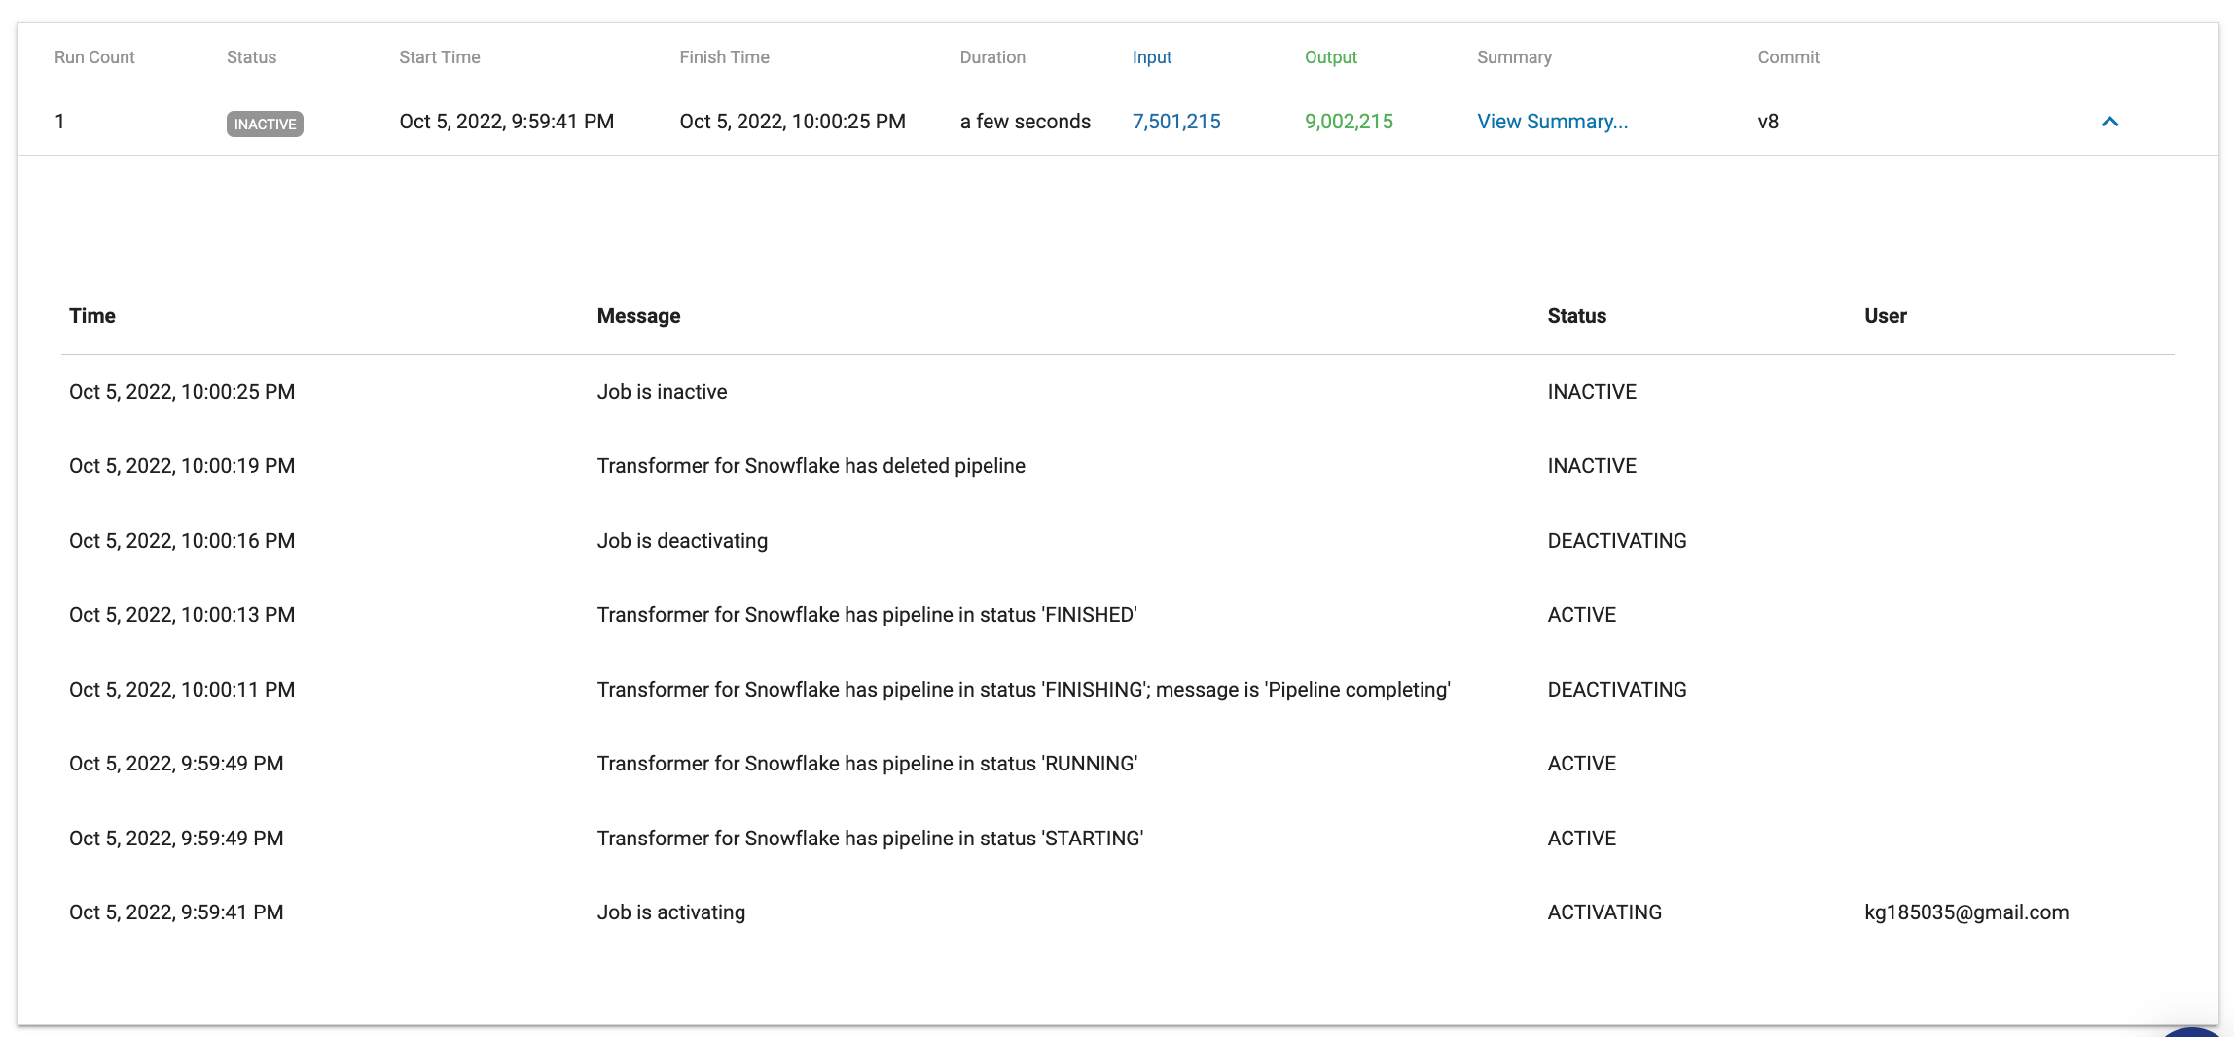Open the View Summary link
The width and height of the screenshot is (2234, 1037).
click(1552, 122)
